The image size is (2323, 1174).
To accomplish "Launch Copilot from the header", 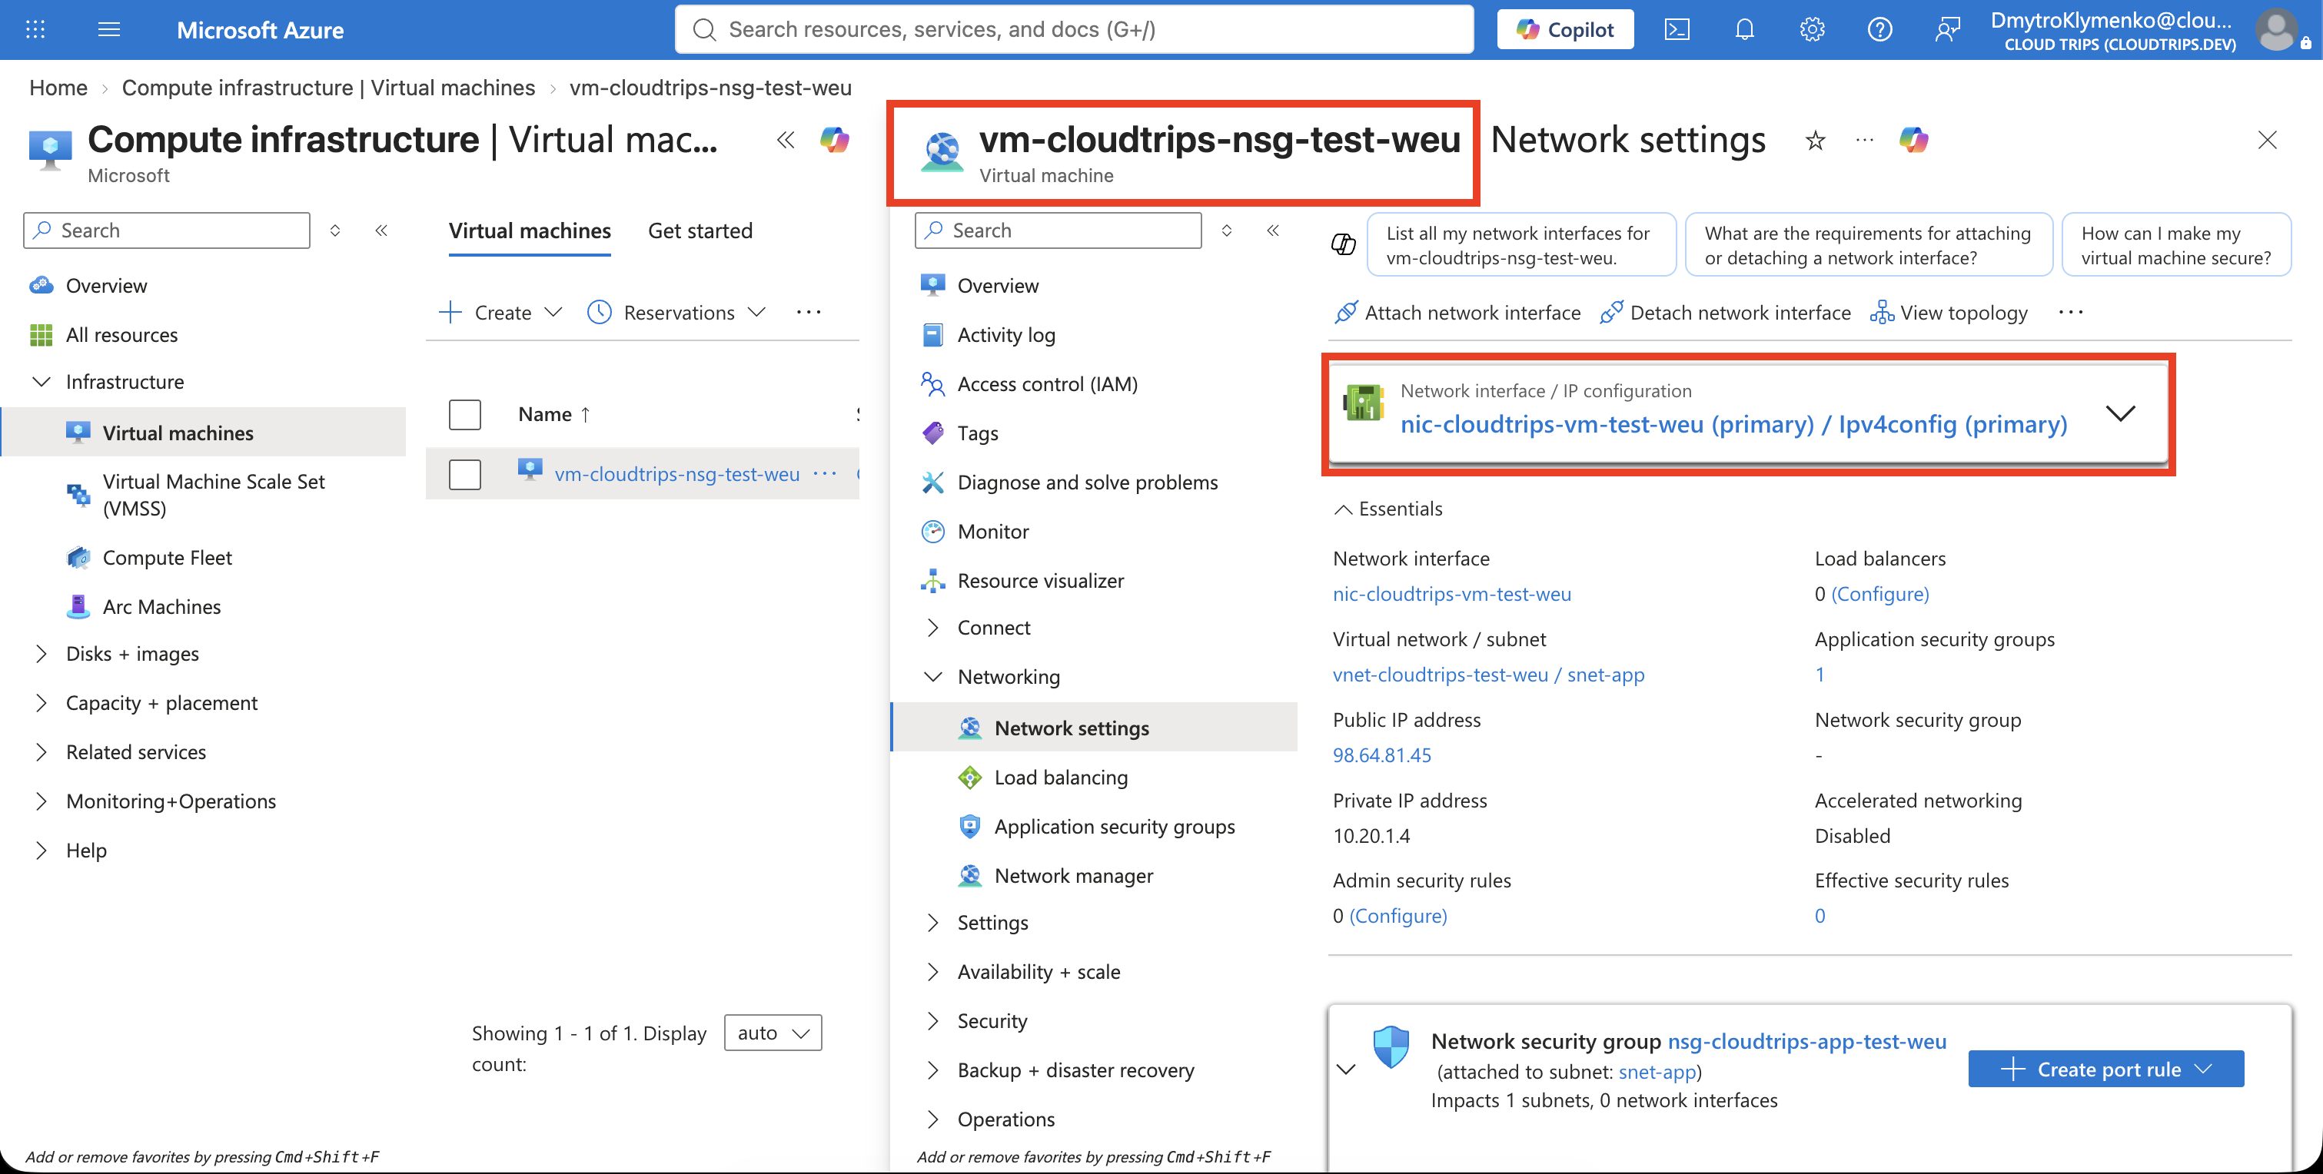I will tap(1564, 30).
